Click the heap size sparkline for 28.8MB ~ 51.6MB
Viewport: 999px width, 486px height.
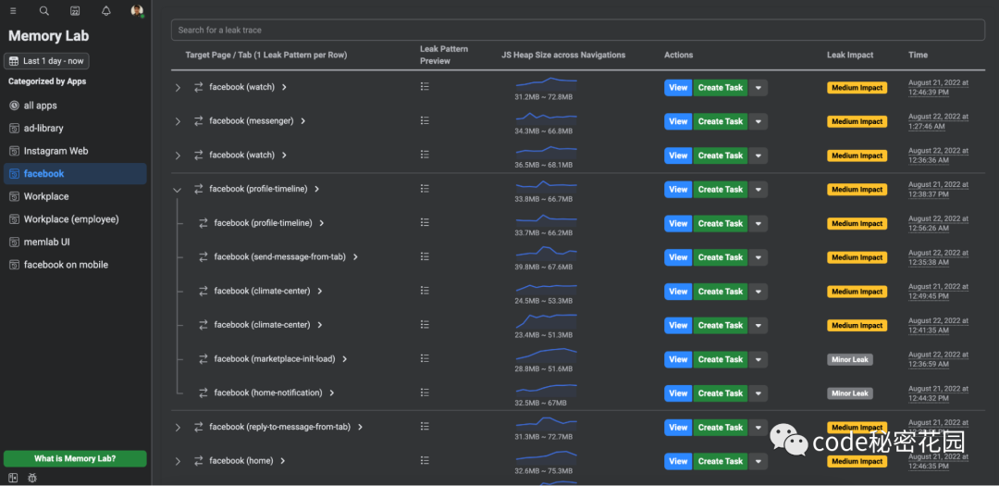(x=546, y=355)
